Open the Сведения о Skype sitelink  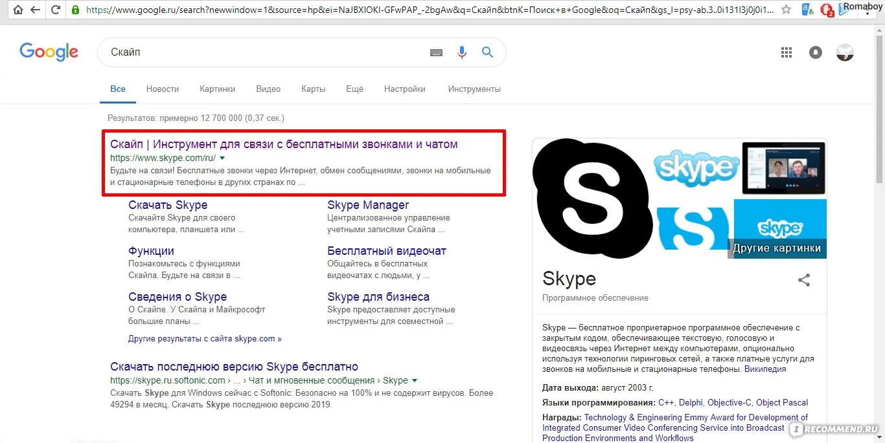point(178,297)
